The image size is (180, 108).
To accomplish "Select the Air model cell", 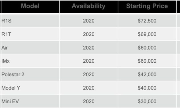I will tap(30, 48).
